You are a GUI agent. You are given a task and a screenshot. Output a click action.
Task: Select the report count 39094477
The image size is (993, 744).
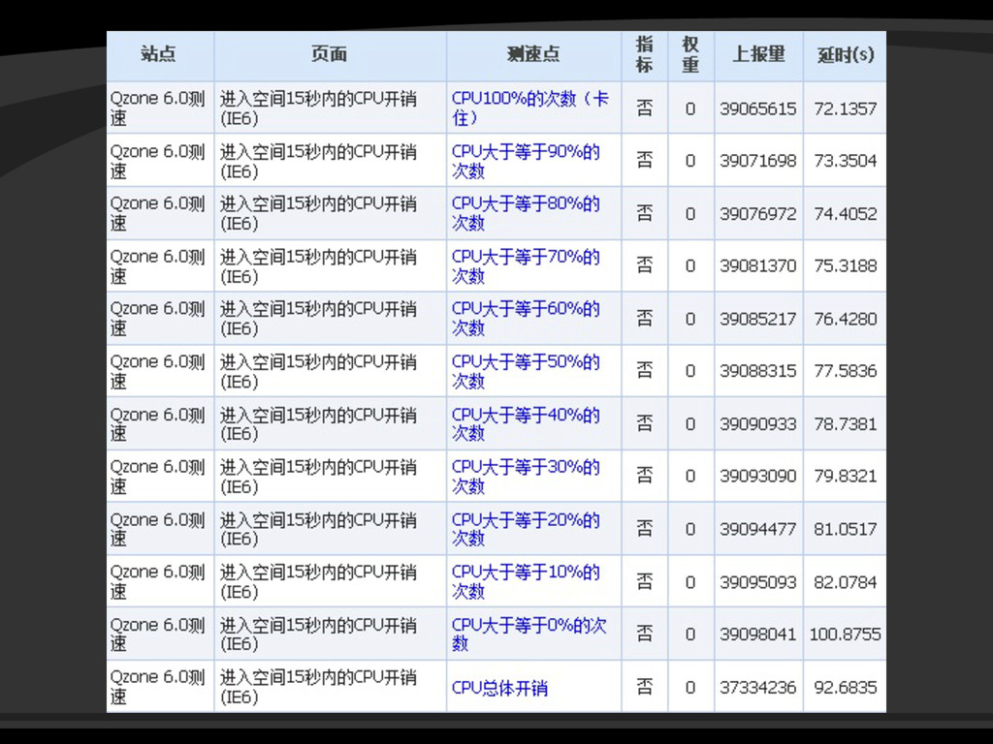pyautogui.click(x=757, y=529)
